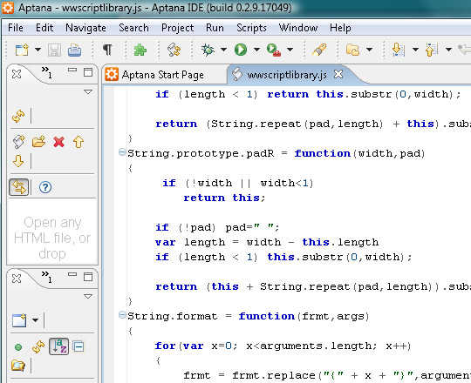This screenshot has width=471, height=383.
Task: Click the red X delete icon
Action: pos(59,142)
